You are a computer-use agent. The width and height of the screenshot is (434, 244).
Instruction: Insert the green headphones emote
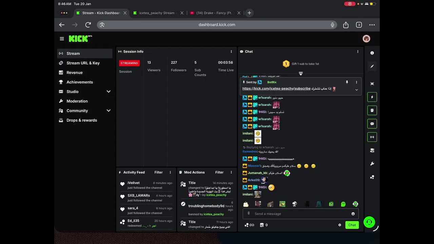pos(355,204)
